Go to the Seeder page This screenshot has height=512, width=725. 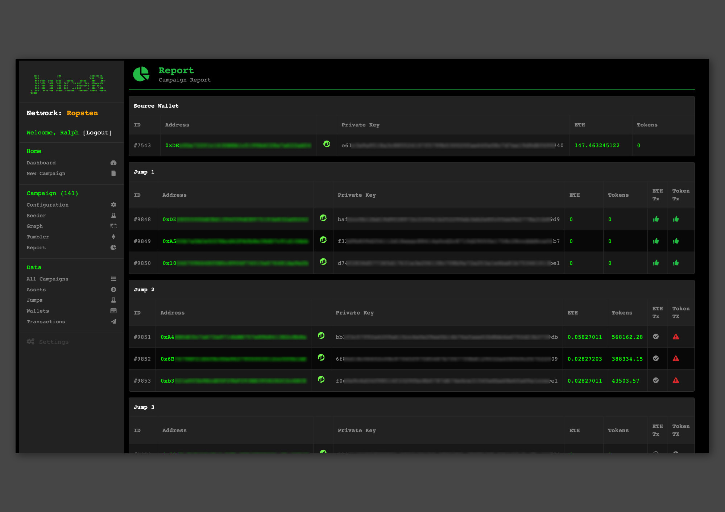pos(36,216)
